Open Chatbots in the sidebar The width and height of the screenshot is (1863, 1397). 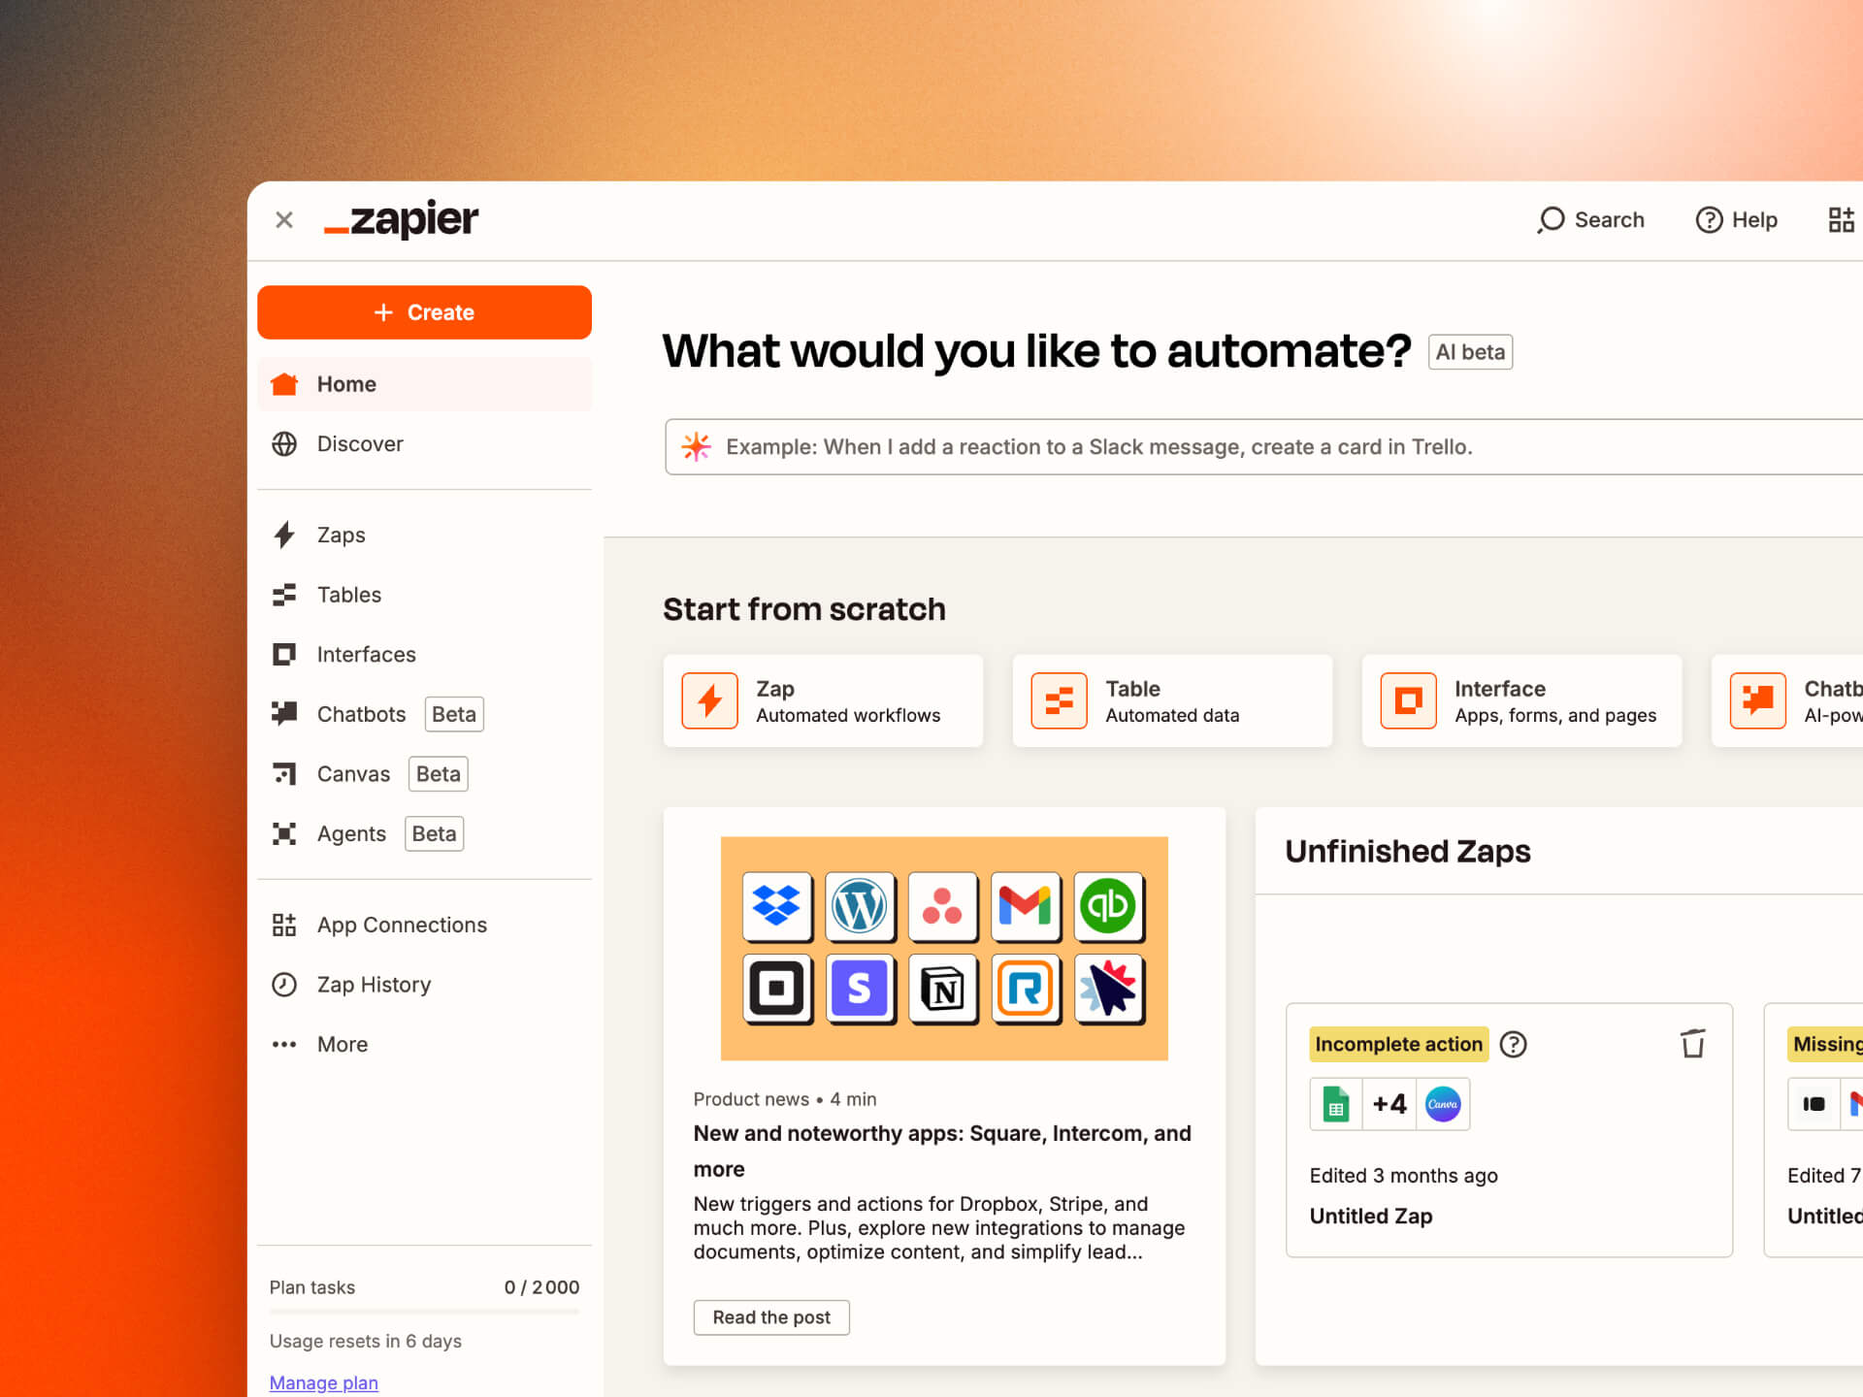(x=424, y=714)
